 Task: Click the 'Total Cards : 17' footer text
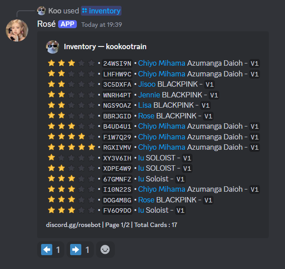[156, 225]
